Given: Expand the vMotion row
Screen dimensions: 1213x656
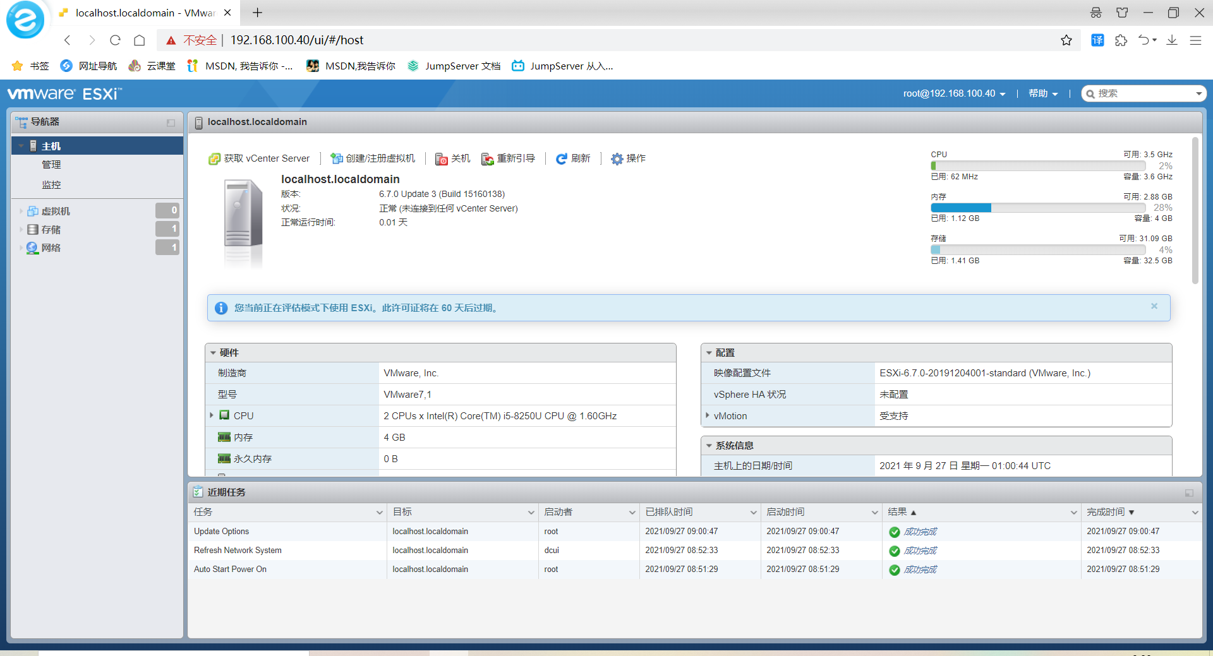Looking at the screenshot, I should [707, 415].
